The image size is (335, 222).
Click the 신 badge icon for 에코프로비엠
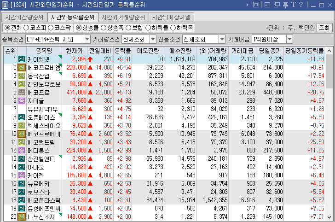point(21,68)
